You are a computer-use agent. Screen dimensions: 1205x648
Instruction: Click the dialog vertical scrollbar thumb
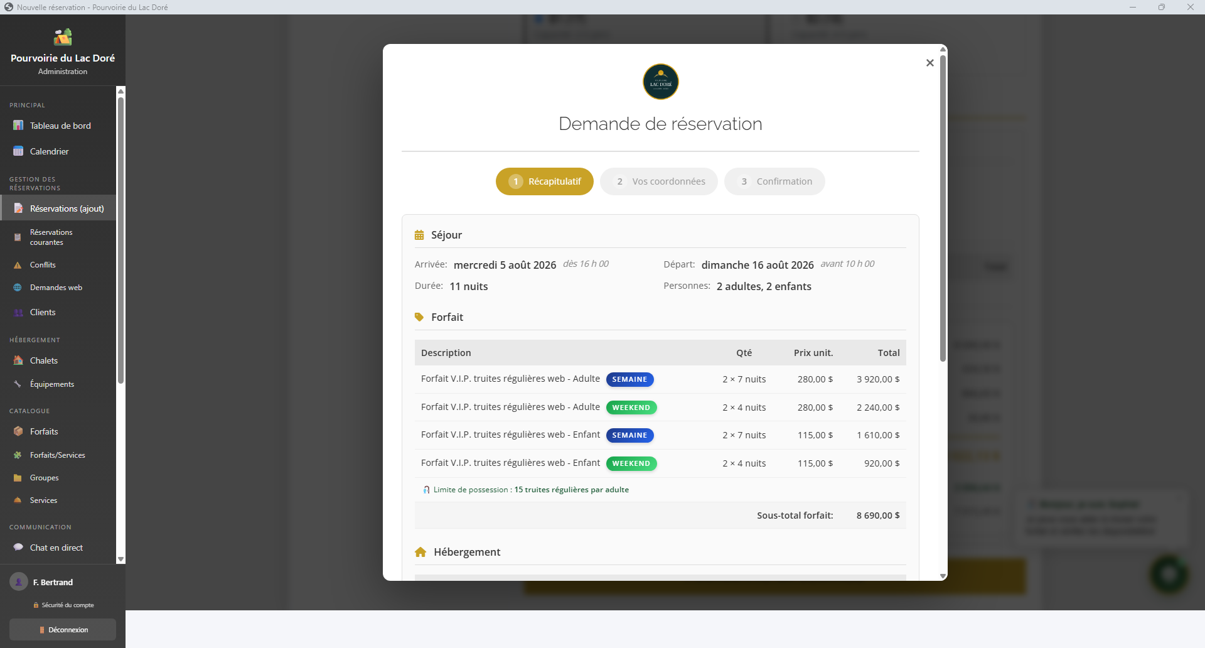click(943, 208)
